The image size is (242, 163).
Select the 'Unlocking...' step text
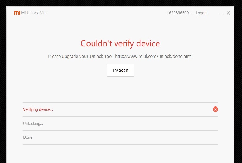point(33,123)
